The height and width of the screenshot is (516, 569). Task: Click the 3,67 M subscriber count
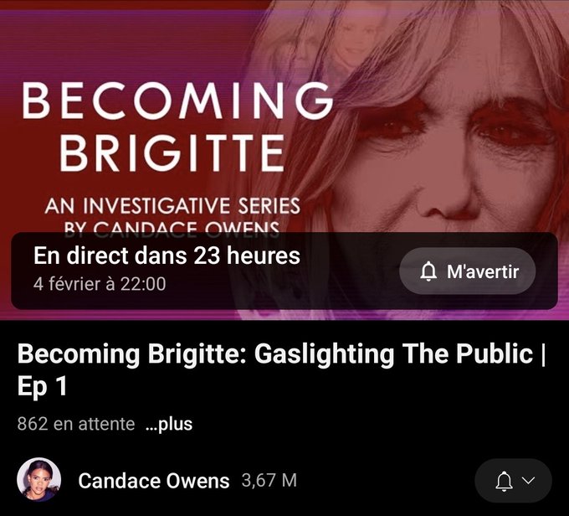tap(269, 480)
